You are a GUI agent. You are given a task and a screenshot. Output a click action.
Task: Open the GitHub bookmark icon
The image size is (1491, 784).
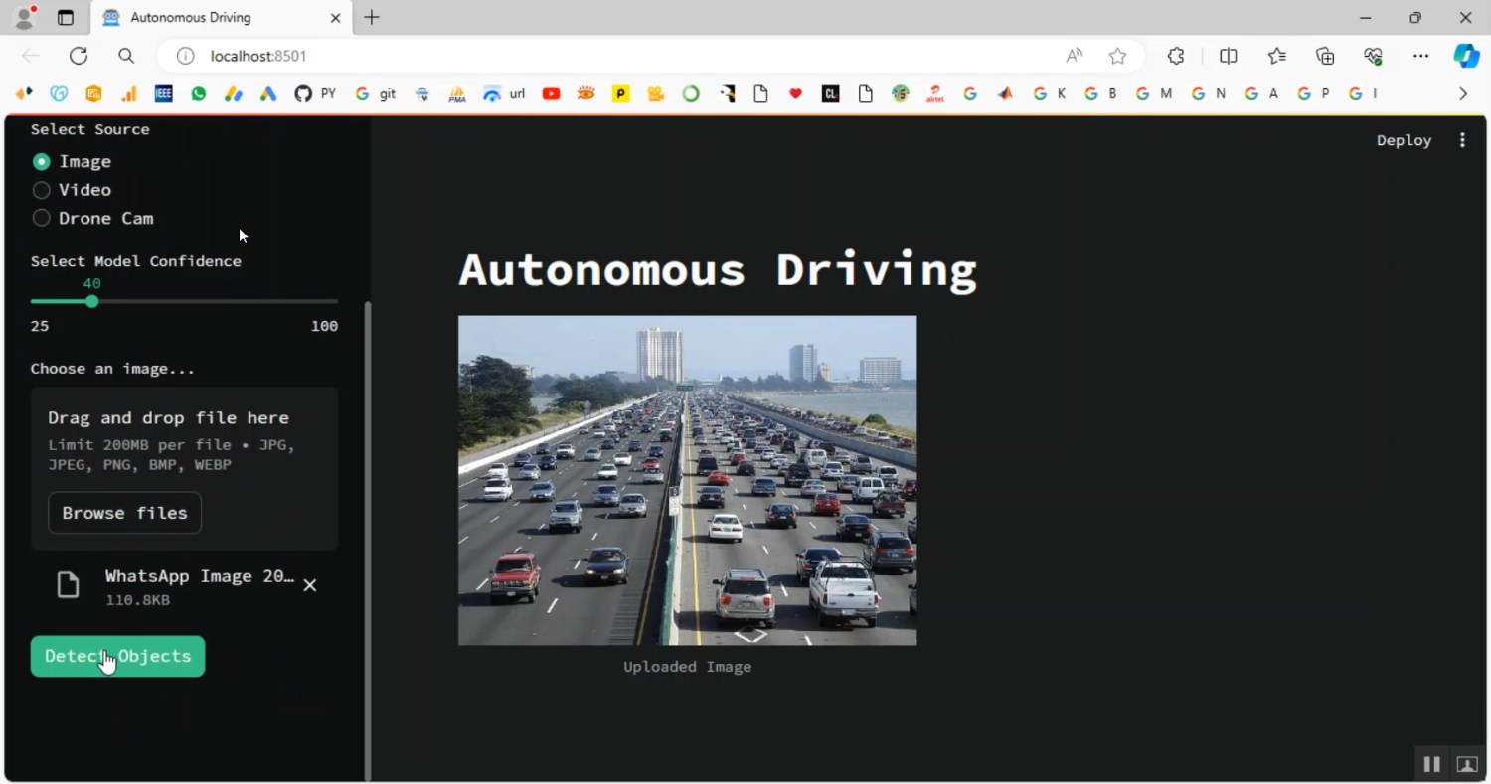pyautogui.click(x=303, y=93)
